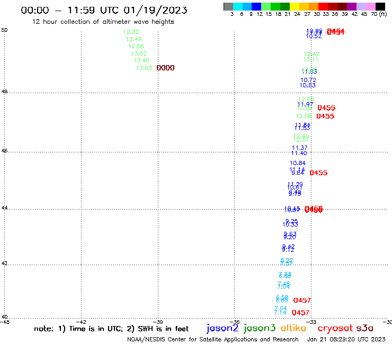
Task: Click the 0455 time label beside 9.84
Action: pyautogui.click(x=318, y=173)
